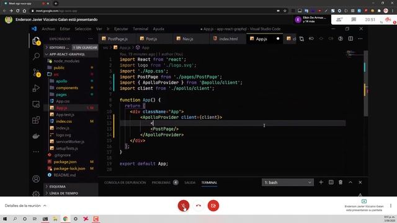
Task: Open the Explorer icon in activity bar
Action: [36, 41]
